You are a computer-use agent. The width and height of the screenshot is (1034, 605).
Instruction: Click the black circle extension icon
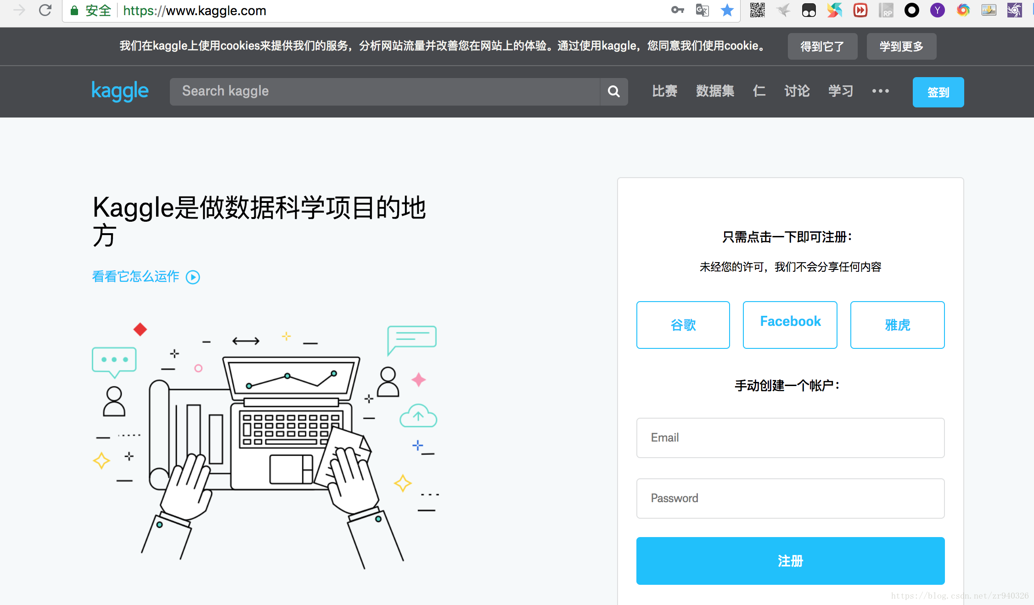tap(911, 10)
